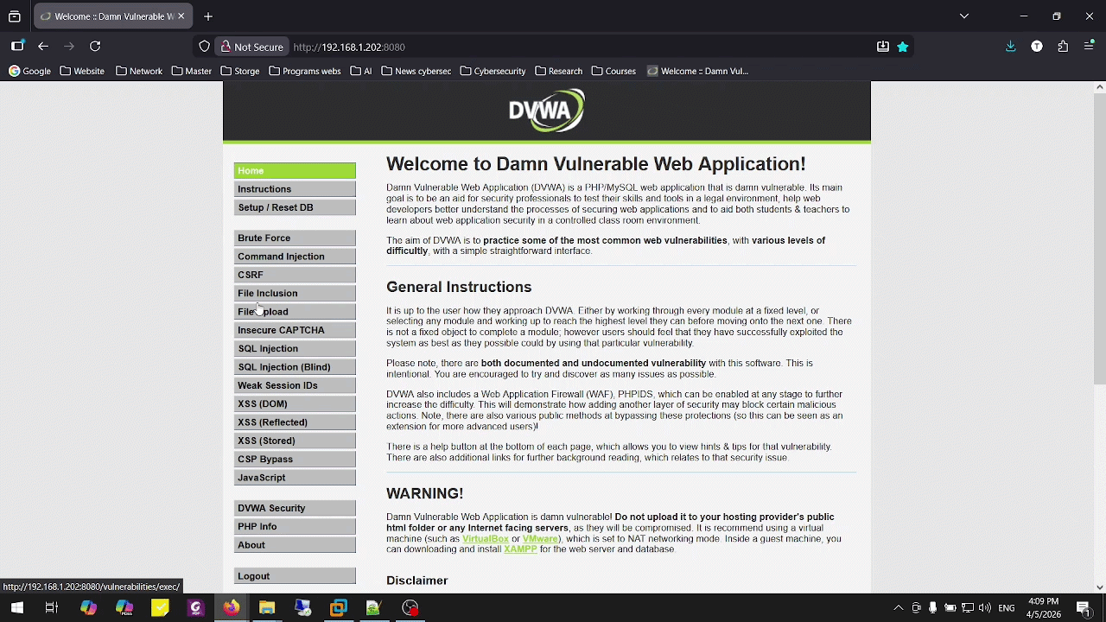Screen dimensions: 1106x622
Task: Open the SQL Injection module
Action: pyautogui.click(x=295, y=349)
